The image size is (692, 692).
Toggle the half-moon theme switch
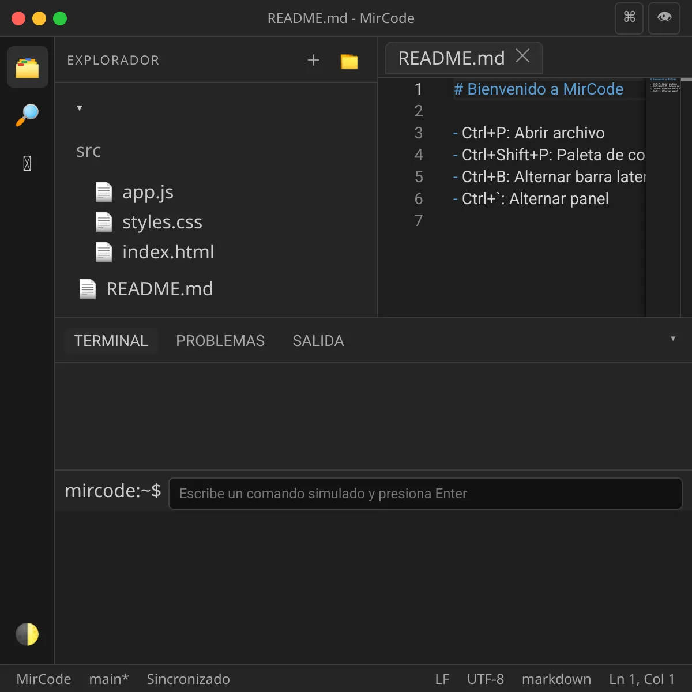pos(27,634)
